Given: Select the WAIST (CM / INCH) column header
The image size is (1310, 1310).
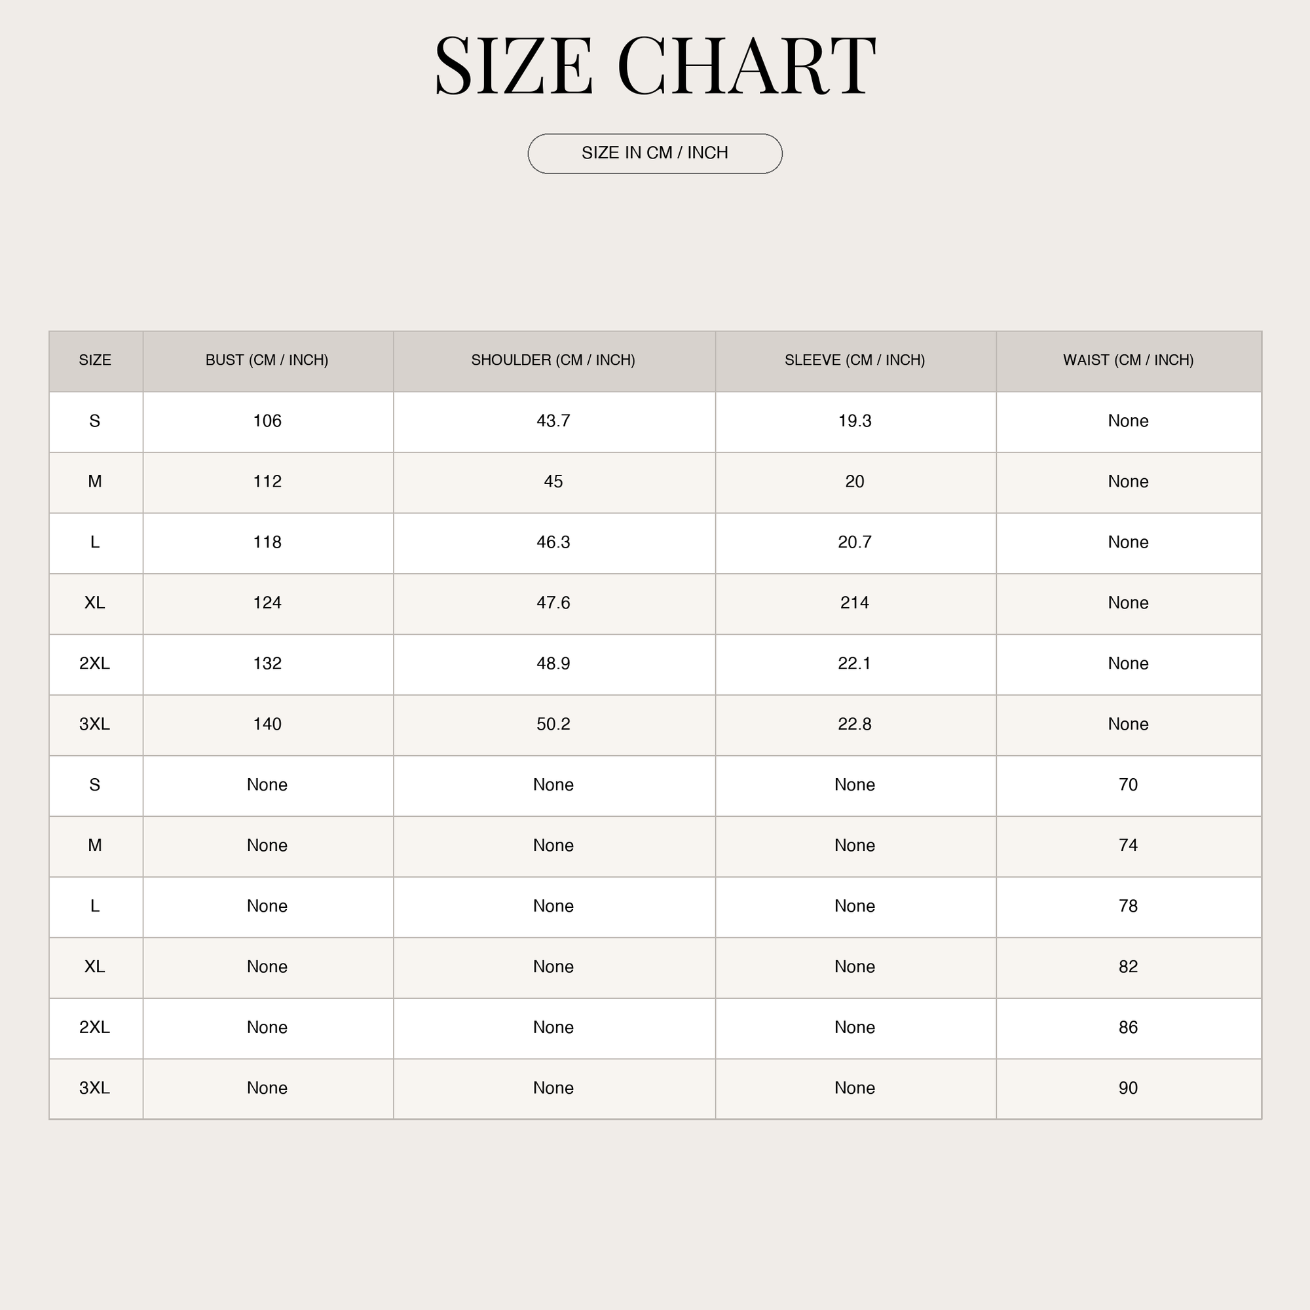Looking at the screenshot, I should tap(1129, 361).
